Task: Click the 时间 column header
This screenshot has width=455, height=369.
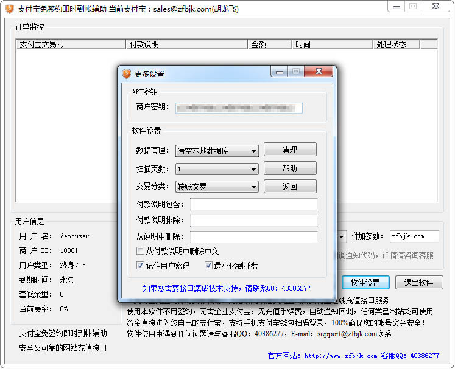Action: coord(332,44)
